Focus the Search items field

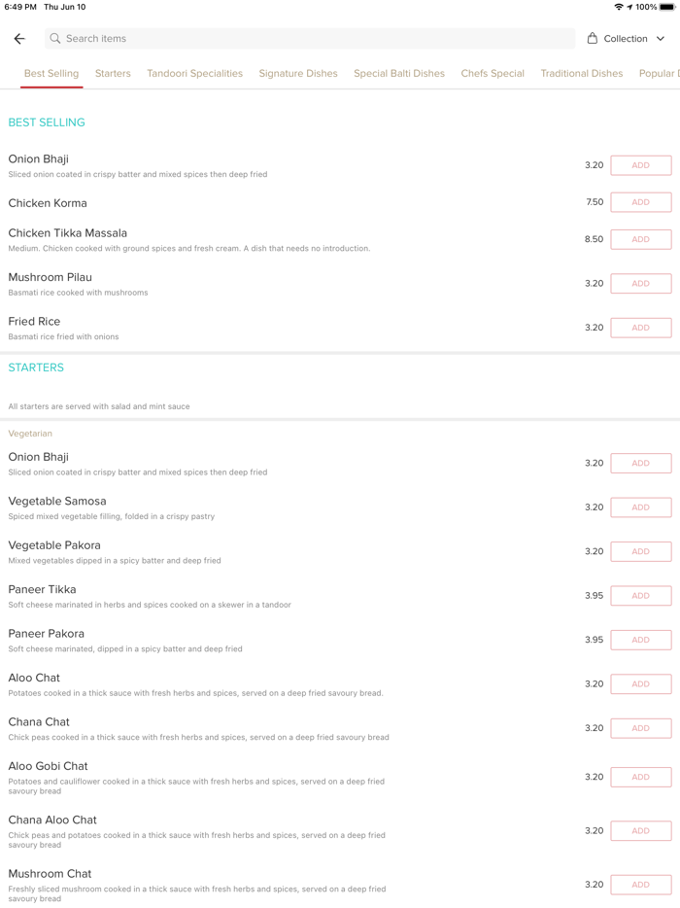tap(311, 39)
